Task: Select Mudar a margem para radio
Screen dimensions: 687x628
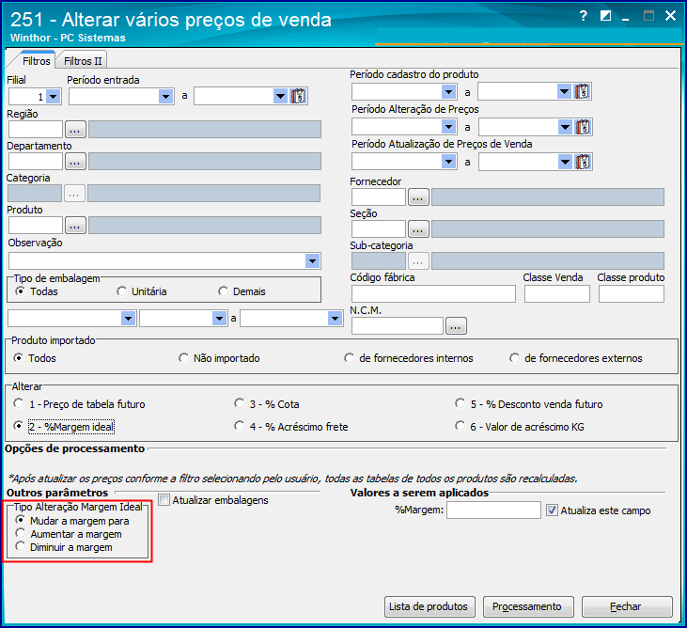Action: [x=20, y=520]
